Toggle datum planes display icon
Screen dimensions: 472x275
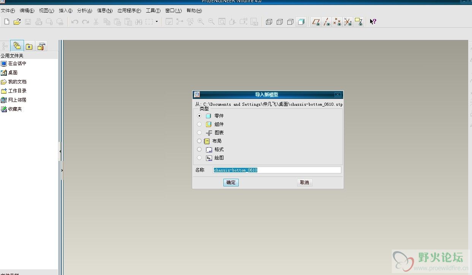(316, 22)
